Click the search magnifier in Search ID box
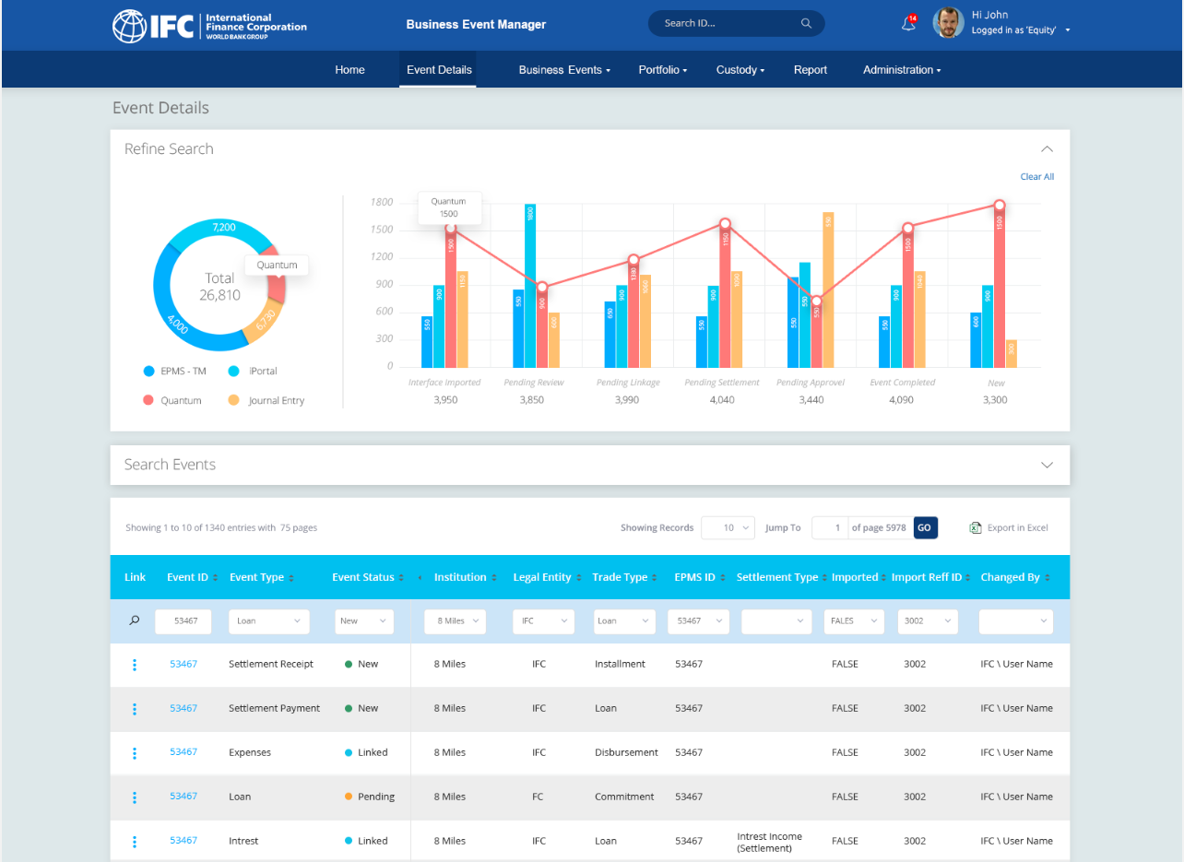This screenshot has height=862, width=1184. pyautogui.click(x=806, y=23)
